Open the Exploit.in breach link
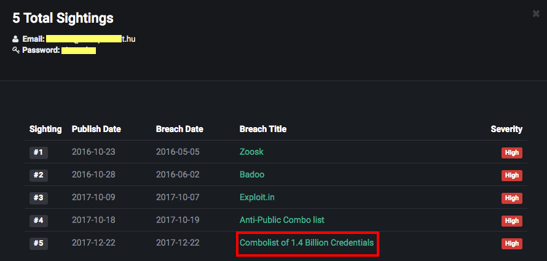Screen dimensions: 547x261 [257, 197]
